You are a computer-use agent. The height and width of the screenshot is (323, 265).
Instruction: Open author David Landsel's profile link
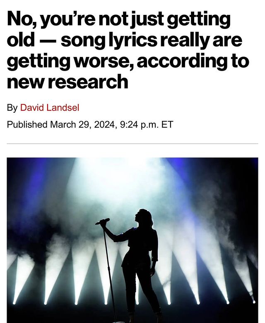coord(50,107)
